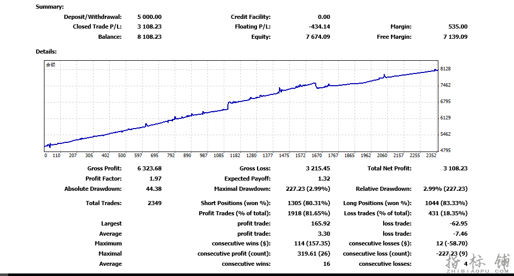Screen dimensions: 514x276
Task: Select the Margin value 535.00
Action: tap(458, 27)
